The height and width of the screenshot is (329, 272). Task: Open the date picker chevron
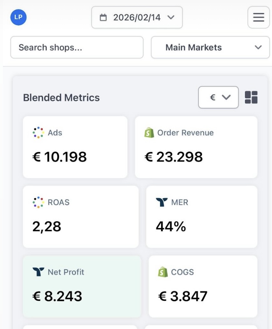[171, 17]
